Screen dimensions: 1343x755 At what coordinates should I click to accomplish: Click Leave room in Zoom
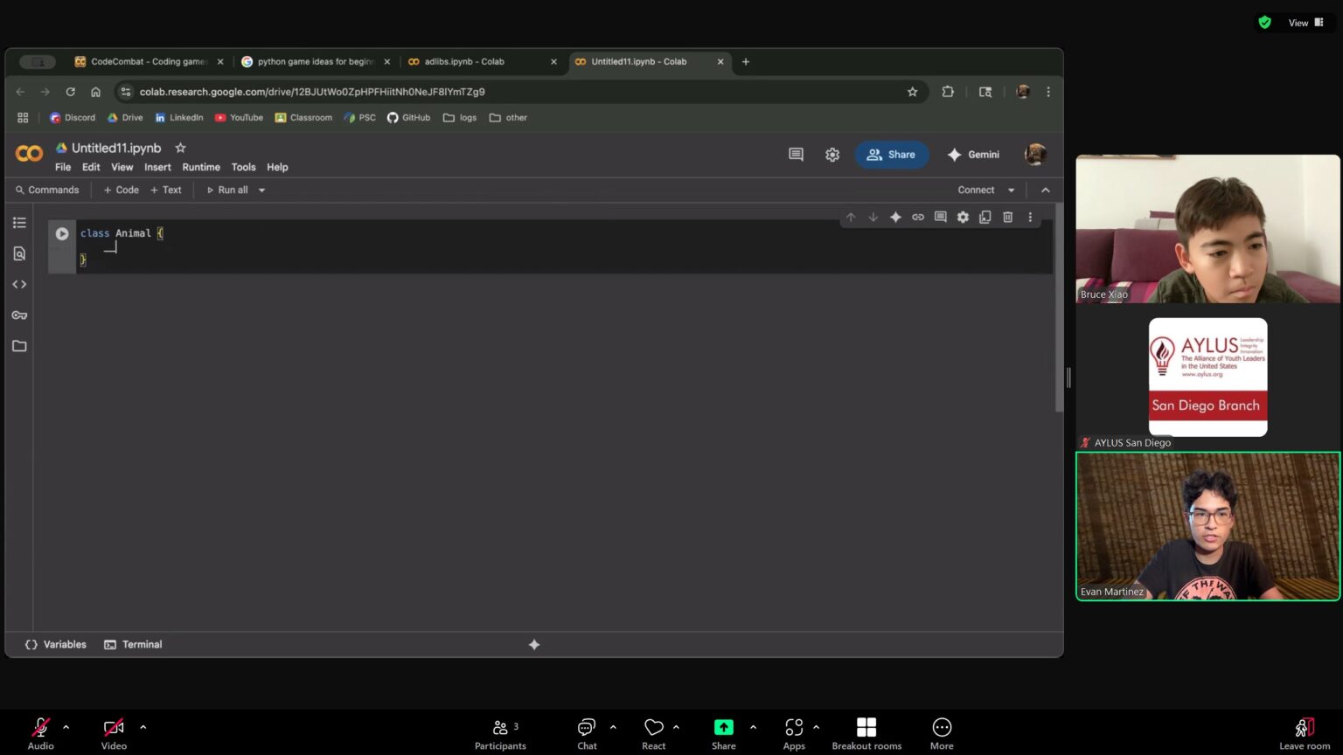pos(1305,734)
